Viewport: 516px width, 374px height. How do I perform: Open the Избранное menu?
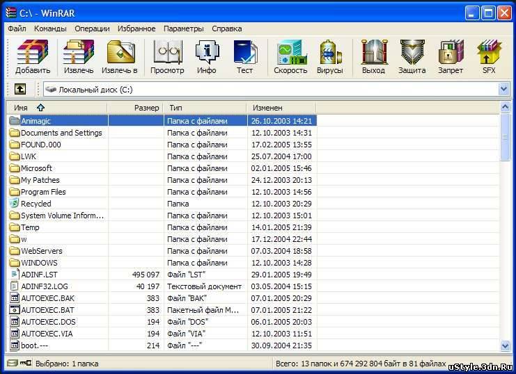pos(136,29)
